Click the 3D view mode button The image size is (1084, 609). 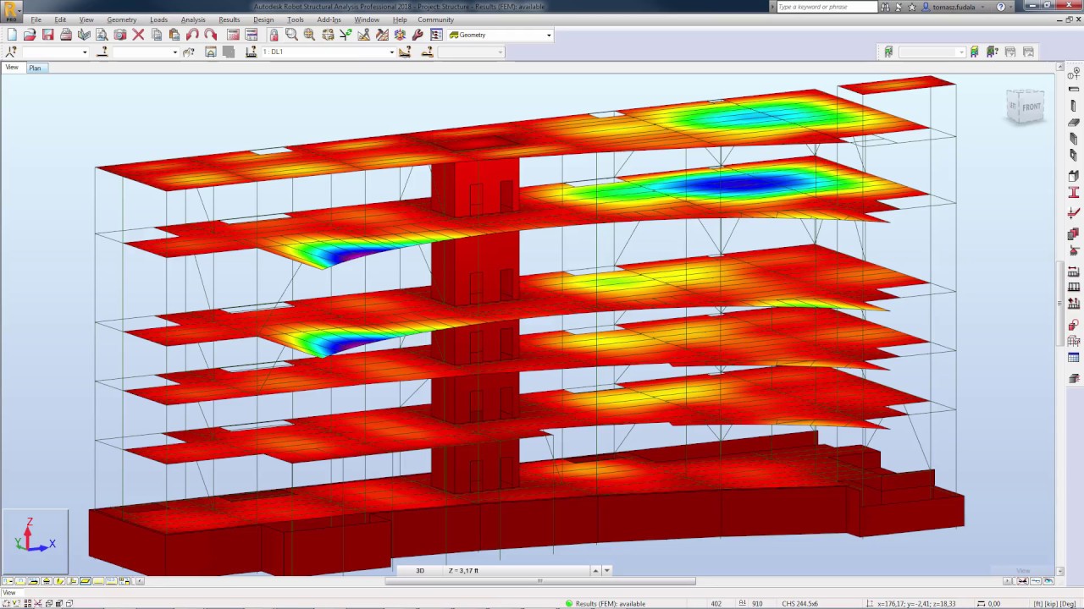(x=419, y=571)
